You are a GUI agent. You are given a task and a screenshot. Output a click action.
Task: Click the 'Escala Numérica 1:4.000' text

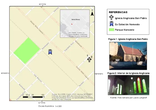(50, 106)
